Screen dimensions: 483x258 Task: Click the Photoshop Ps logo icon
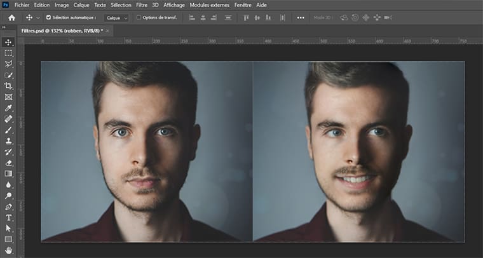[5, 5]
